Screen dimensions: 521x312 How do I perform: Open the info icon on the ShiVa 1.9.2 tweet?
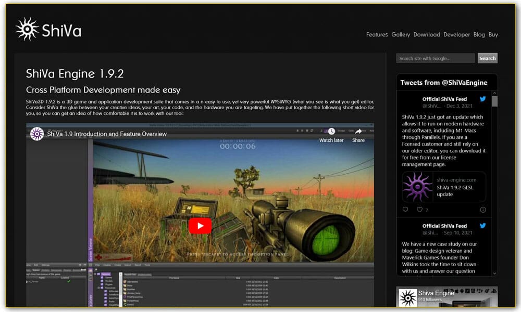pyautogui.click(x=482, y=210)
